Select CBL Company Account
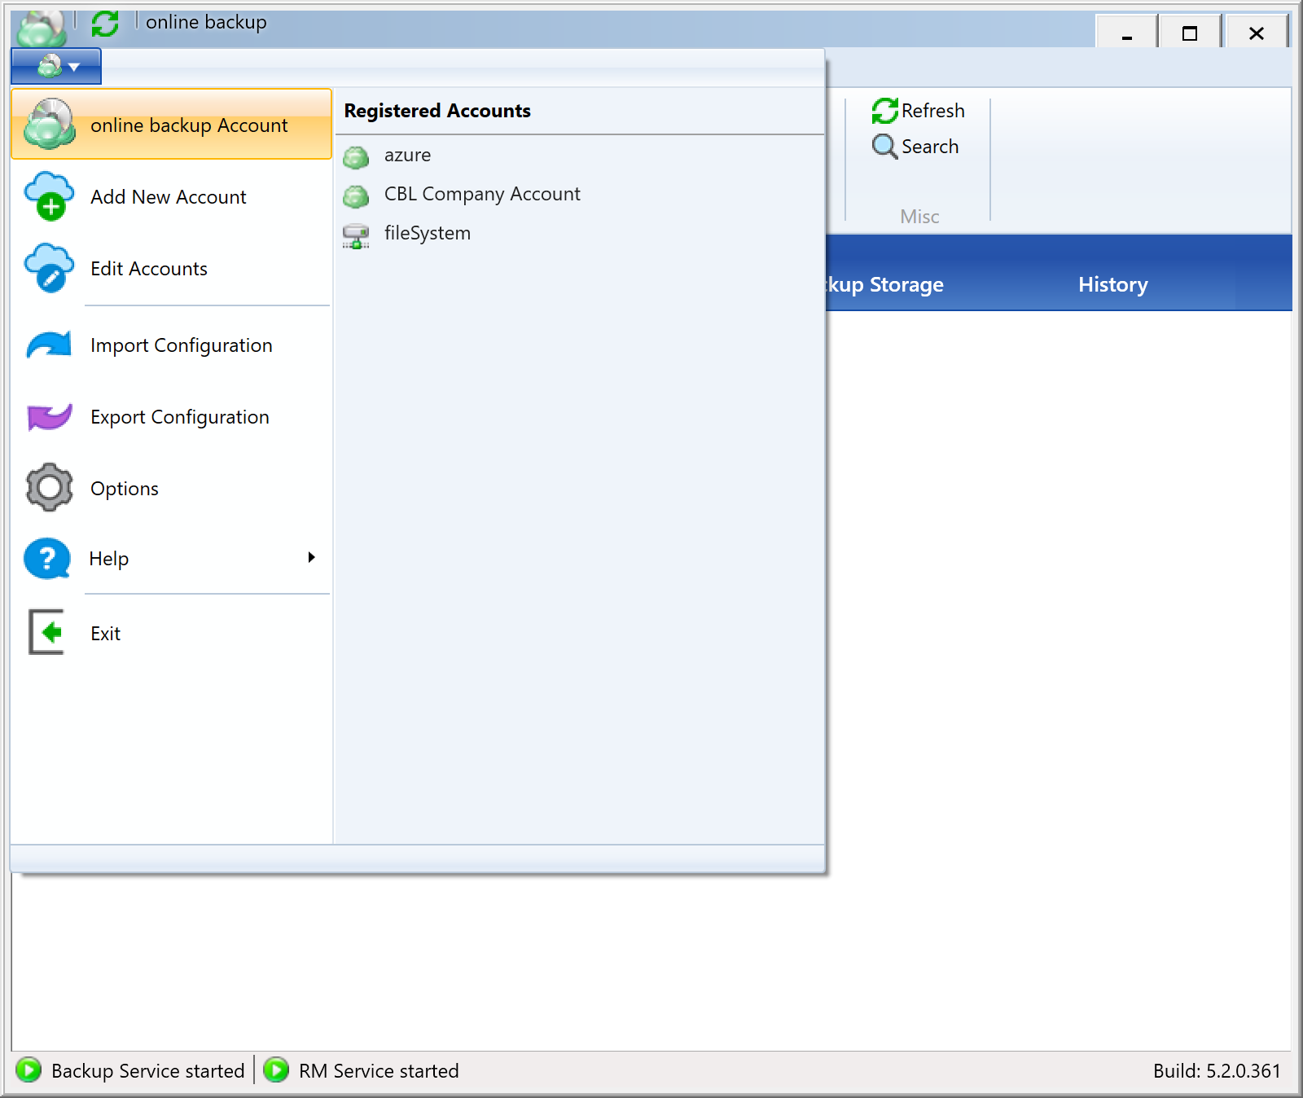 pyautogui.click(x=579, y=194)
